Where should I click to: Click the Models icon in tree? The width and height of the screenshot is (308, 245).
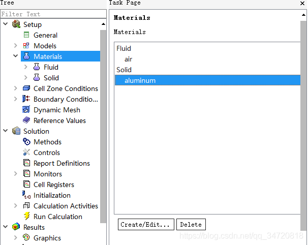click(x=26, y=46)
